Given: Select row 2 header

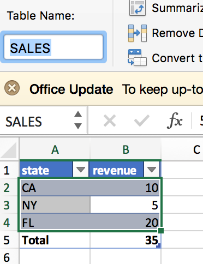Looking at the screenshot, I should (x=9, y=188).
